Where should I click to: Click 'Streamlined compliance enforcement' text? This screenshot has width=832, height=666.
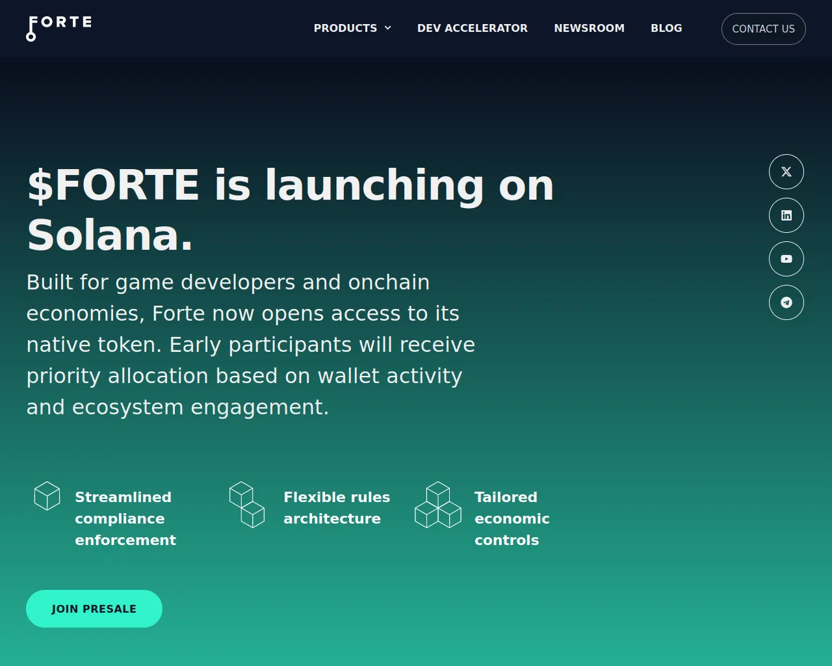tap(125, 518)
